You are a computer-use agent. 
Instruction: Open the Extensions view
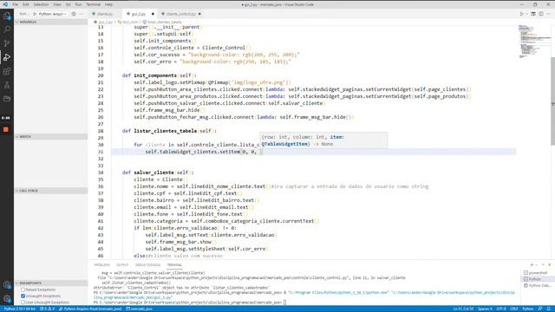(x=7, y=71)
